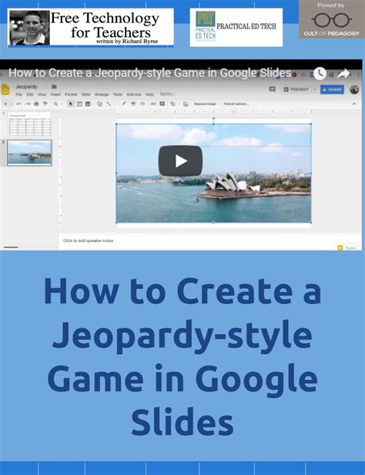Click the Watch later clock icon

[320, 73]
